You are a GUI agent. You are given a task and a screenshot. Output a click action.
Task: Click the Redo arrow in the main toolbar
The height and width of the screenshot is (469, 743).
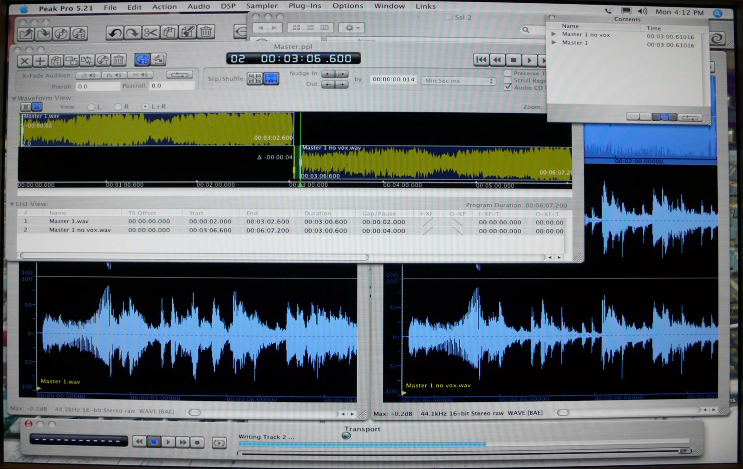pyautogui.click(x=133, y=33)
